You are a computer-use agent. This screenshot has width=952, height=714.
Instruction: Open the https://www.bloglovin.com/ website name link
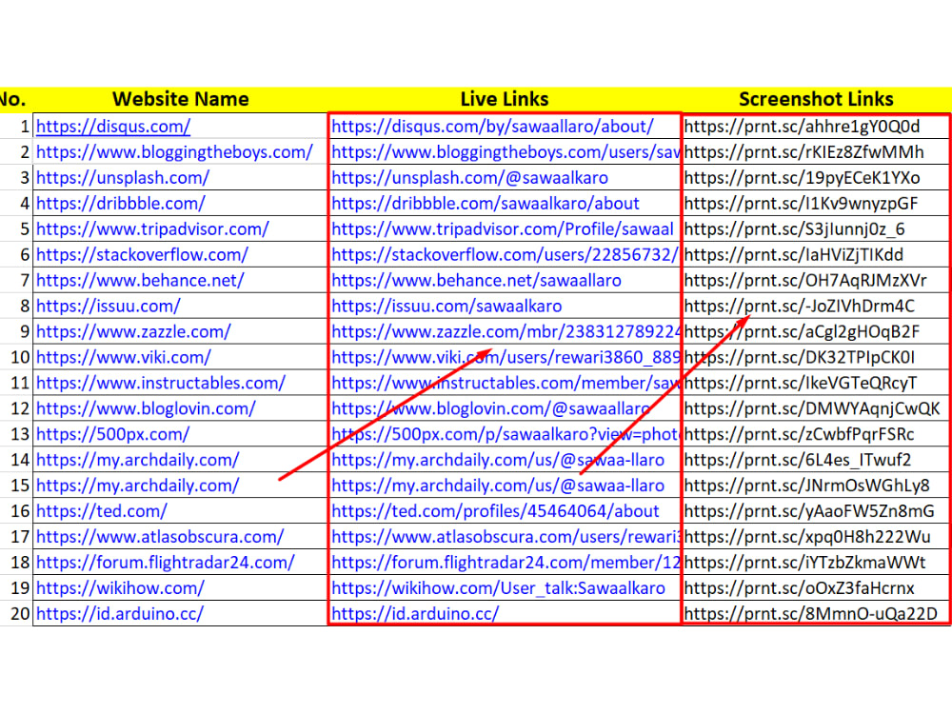[146, 408]
